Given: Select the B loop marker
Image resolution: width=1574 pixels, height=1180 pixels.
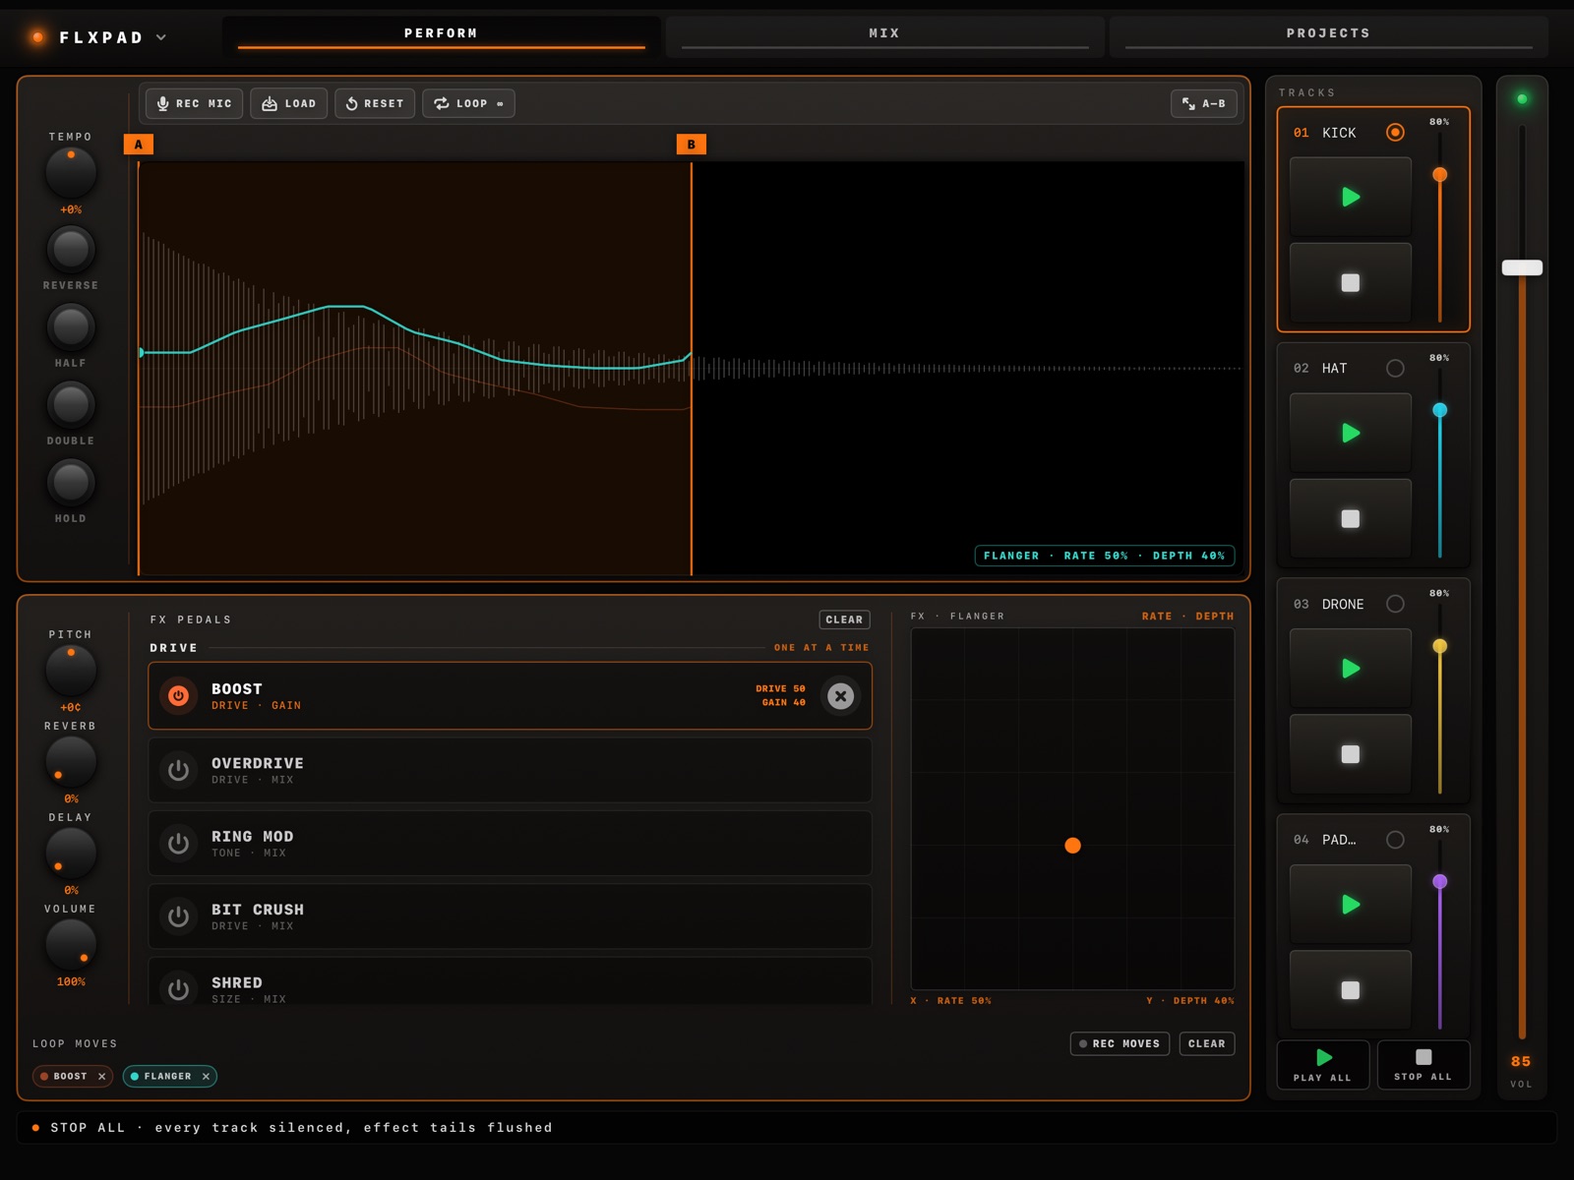Looking at the screenshot, I should click(x=692, y=145).
